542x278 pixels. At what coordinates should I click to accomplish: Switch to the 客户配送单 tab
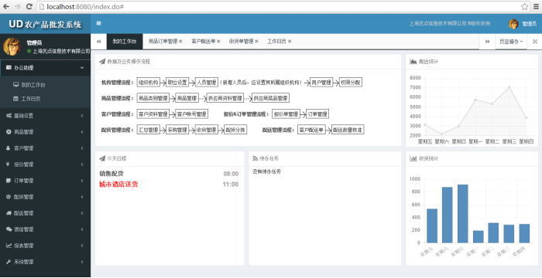point(204,42)
